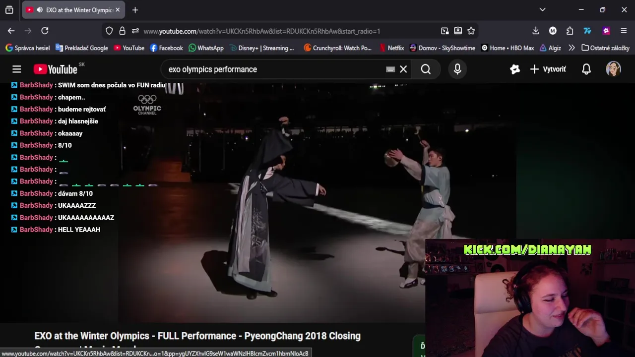Click the Olympic Channel logo in the video
635x357 pixels.
(147, 105)
